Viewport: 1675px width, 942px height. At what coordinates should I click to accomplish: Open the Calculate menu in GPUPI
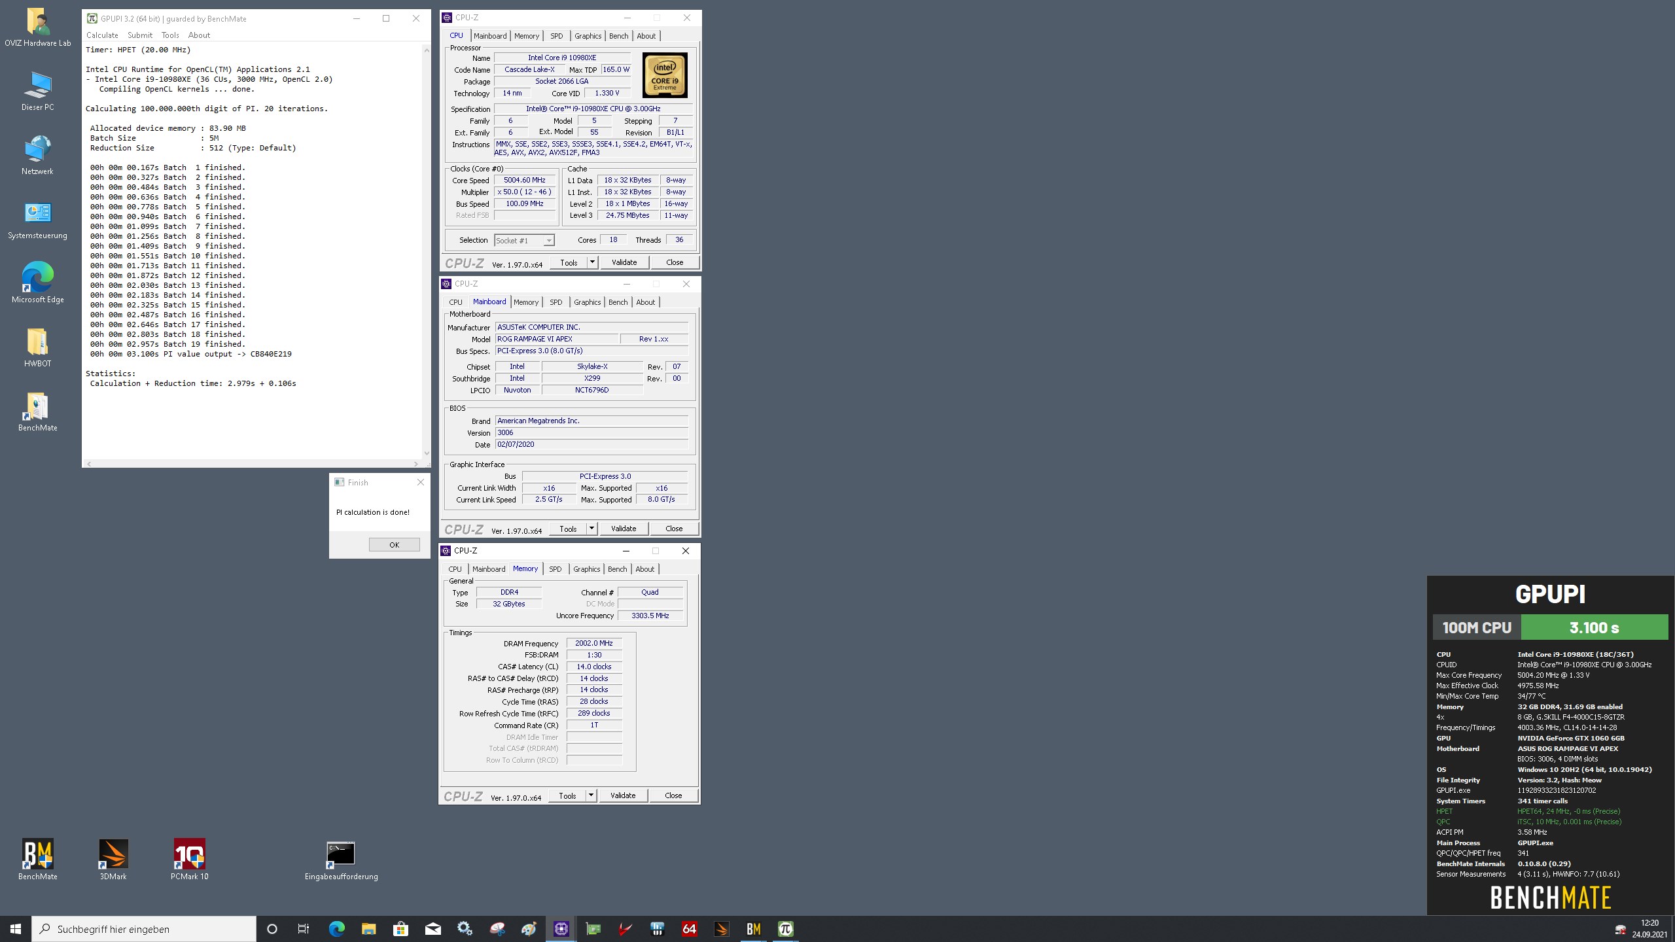[102, 35]
